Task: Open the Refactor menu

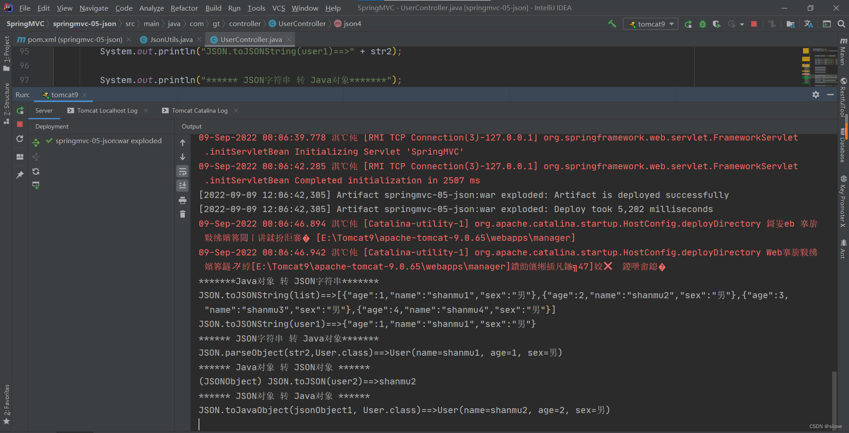Action: (x=184, y=8)
